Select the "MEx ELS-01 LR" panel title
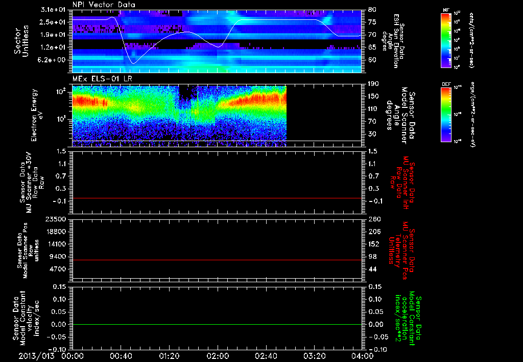This screenshot has height=362, width=523. point(102,79)
